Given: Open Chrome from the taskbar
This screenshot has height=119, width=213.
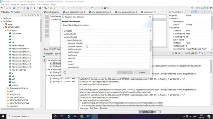Looking at the screenshot, I should [x=82, y=116].
